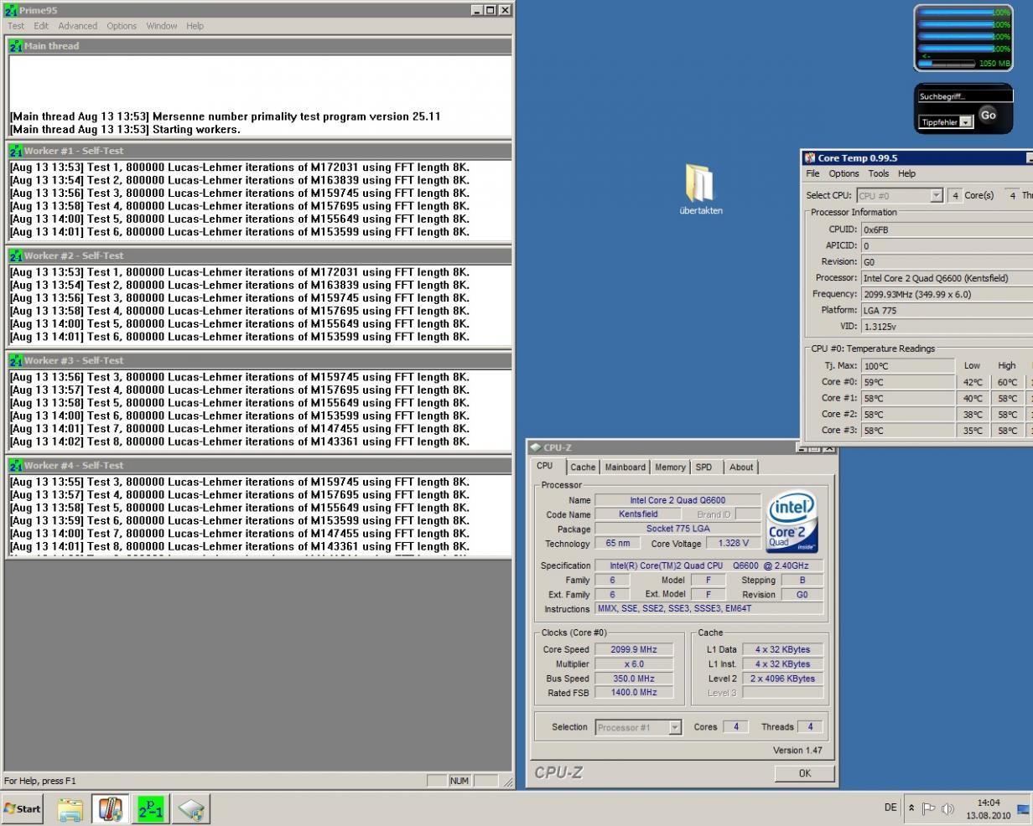Switch to Core Temp via taskbar thermometer icon
Screen dimensions: 1033x826
(x=110, y=809)
